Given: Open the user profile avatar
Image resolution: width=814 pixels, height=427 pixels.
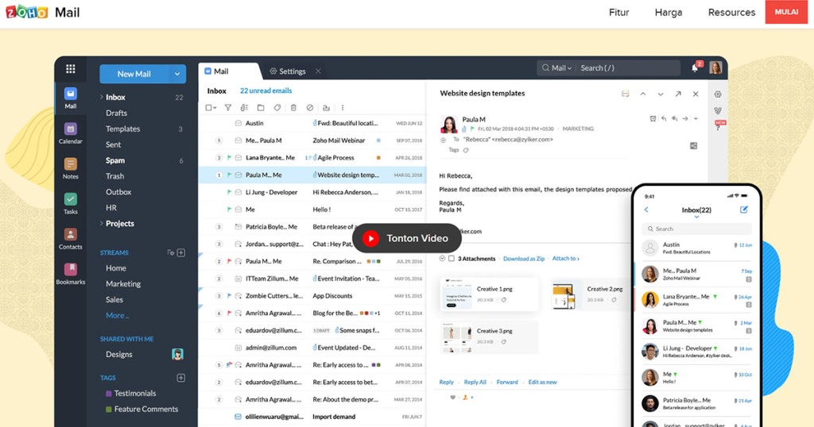Looking at the screenshot, I should pos(716,67).
